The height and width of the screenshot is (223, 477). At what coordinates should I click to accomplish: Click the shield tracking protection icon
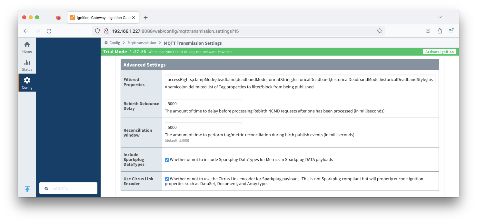click(97, 31)
